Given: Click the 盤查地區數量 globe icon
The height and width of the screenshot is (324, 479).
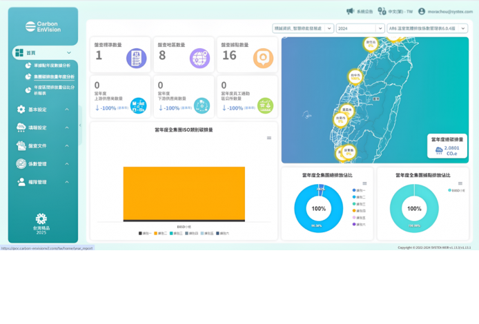Looking at the screenshot, I should click(x=199, y=58).
